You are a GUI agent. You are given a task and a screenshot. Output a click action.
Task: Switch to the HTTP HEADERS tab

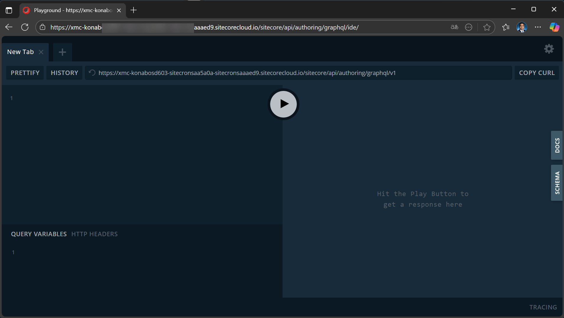pyautogui.click(x=94, y=234)
